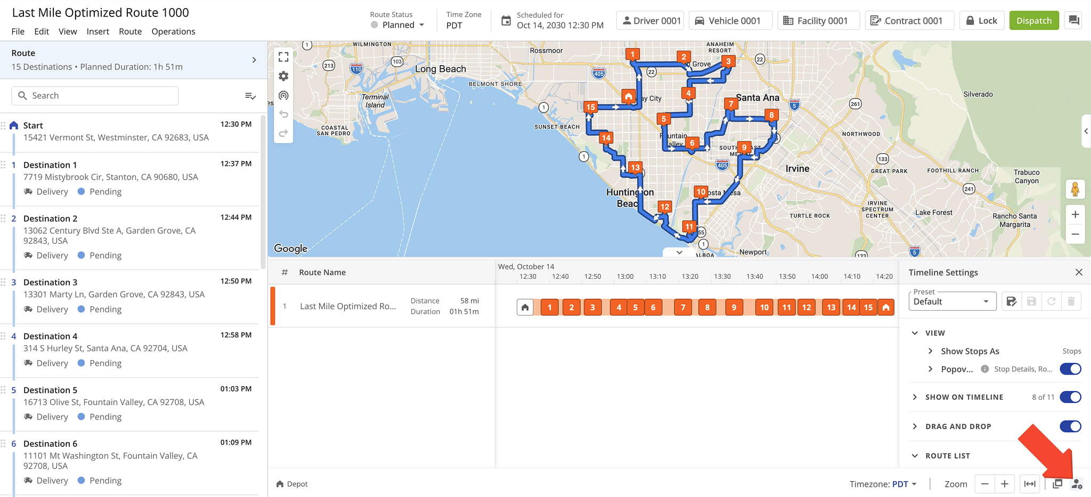The image size is (1091, 497).
Task: Click the save preset as icon
Action: click(1011, 301)
